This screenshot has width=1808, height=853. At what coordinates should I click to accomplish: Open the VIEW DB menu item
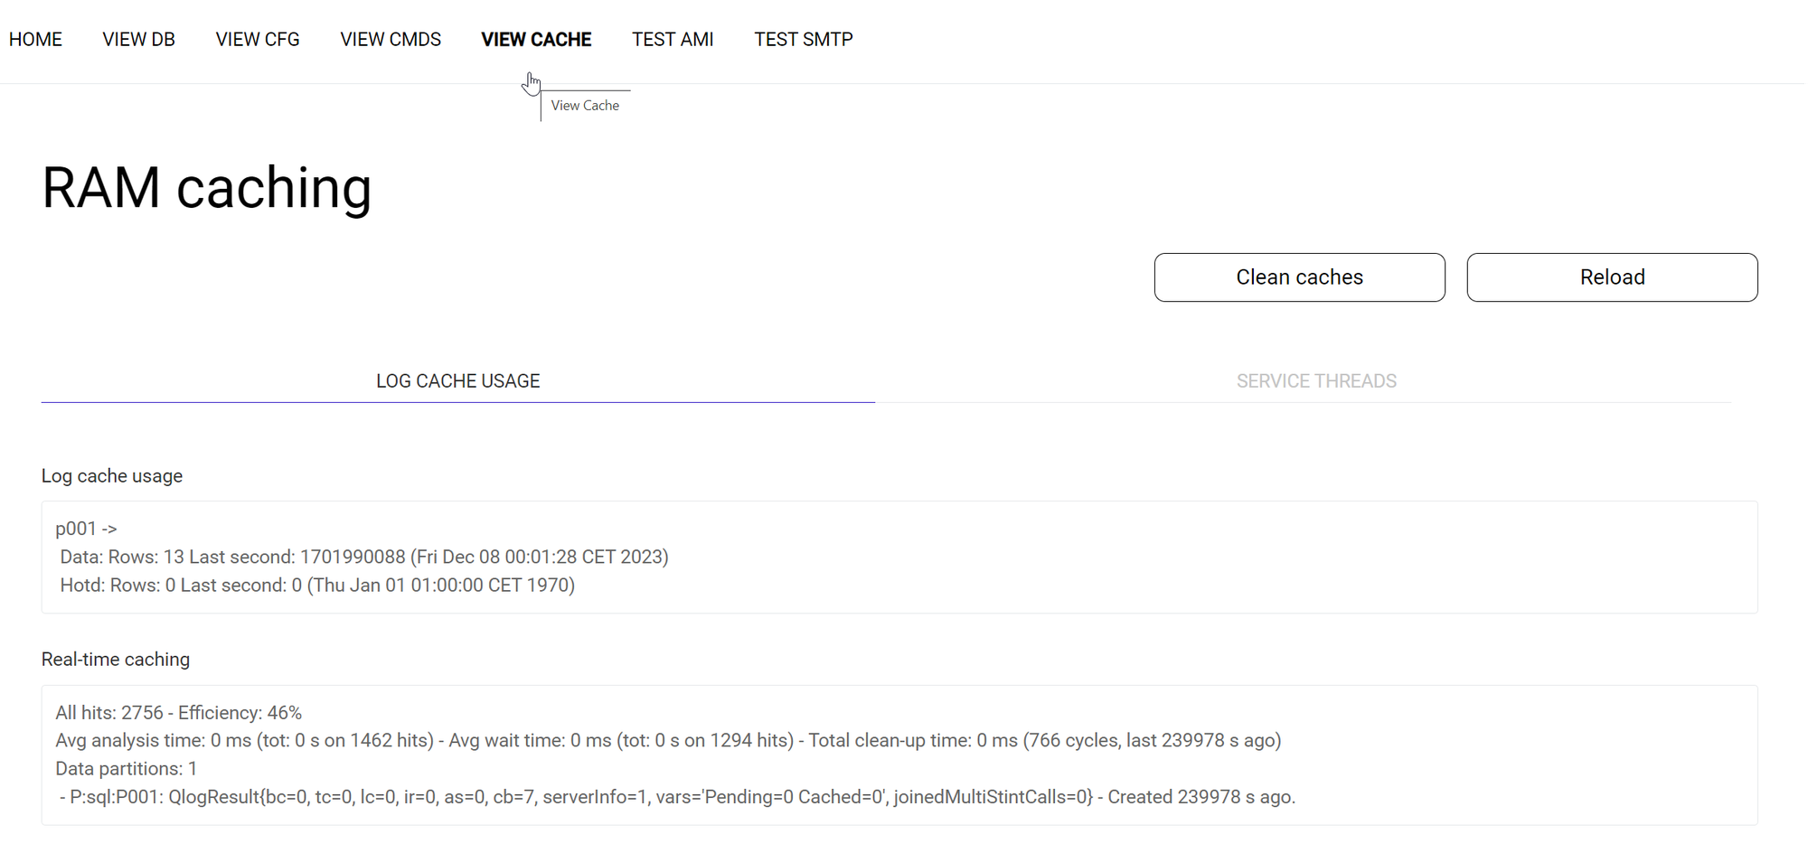coord(138,40)
